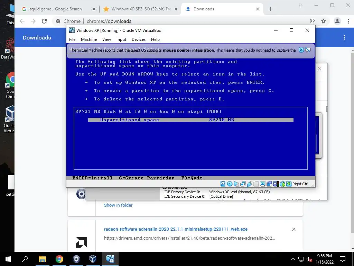Switch to the 'squid game - Google Search' tab
Viewport: 354px width, 266px height.
point(56,9)
